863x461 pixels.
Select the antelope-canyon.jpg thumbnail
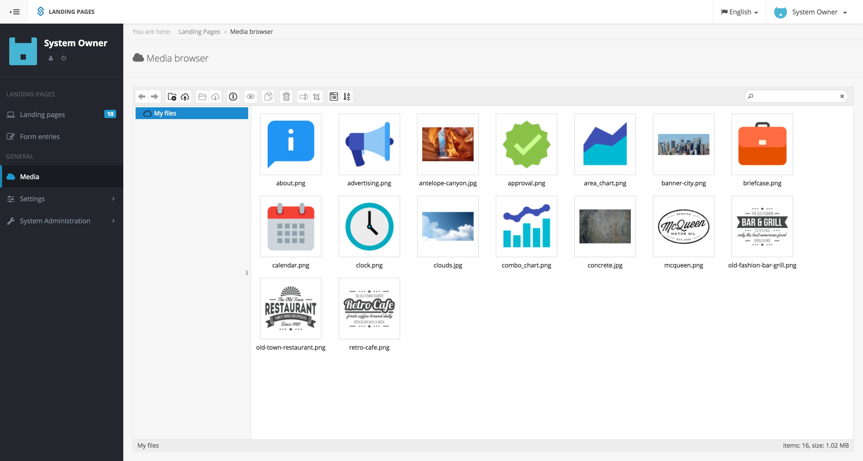pos(448,144)
